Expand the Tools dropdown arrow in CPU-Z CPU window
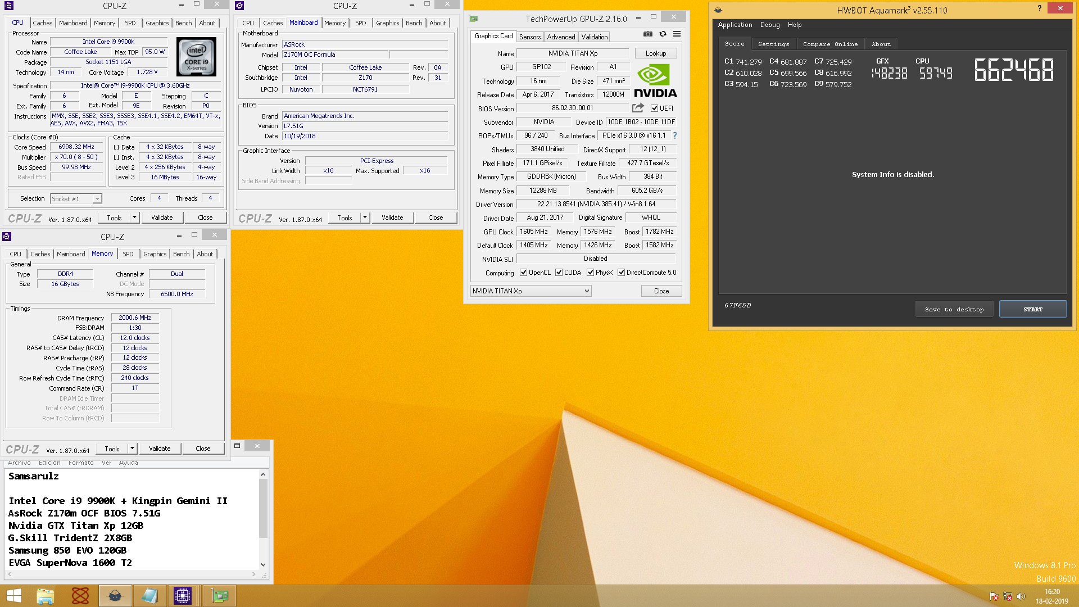Image resolution: width=1079 pixels, height=607 pixels. [134, 218]
